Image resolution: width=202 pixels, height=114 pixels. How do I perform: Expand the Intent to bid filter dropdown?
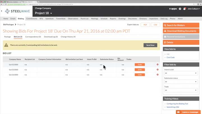pyautogui.click(x=181, y=73)
